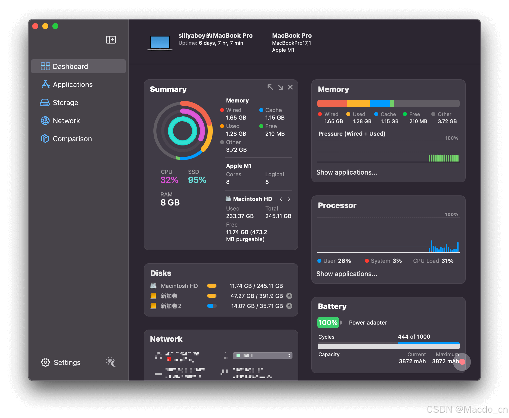This screenshot has height=418, width=509.
Task: Click '444 of 1000' cycles value
Action: tap(414, 337)
